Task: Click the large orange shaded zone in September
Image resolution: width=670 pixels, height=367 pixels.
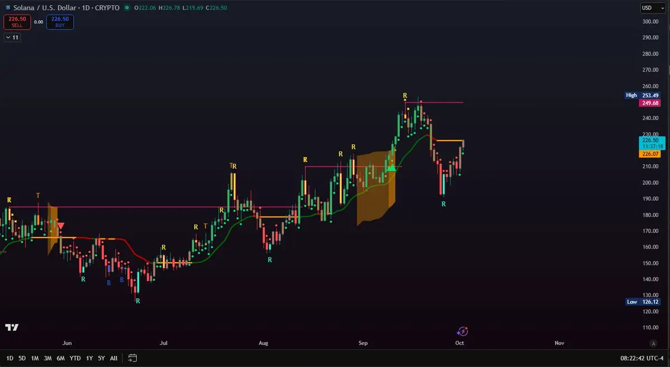Action: (376, 187)
